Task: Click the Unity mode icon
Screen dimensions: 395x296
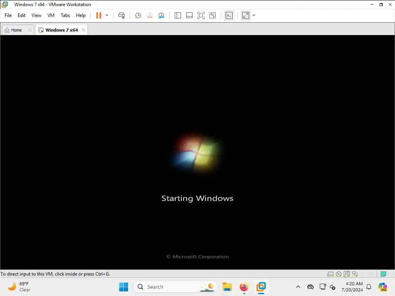Action: (213, 15)
